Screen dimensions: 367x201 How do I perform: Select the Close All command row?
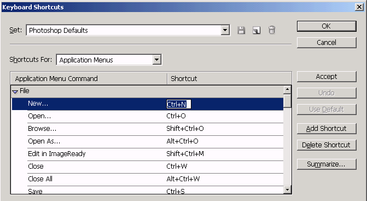(x=148, y=180)
